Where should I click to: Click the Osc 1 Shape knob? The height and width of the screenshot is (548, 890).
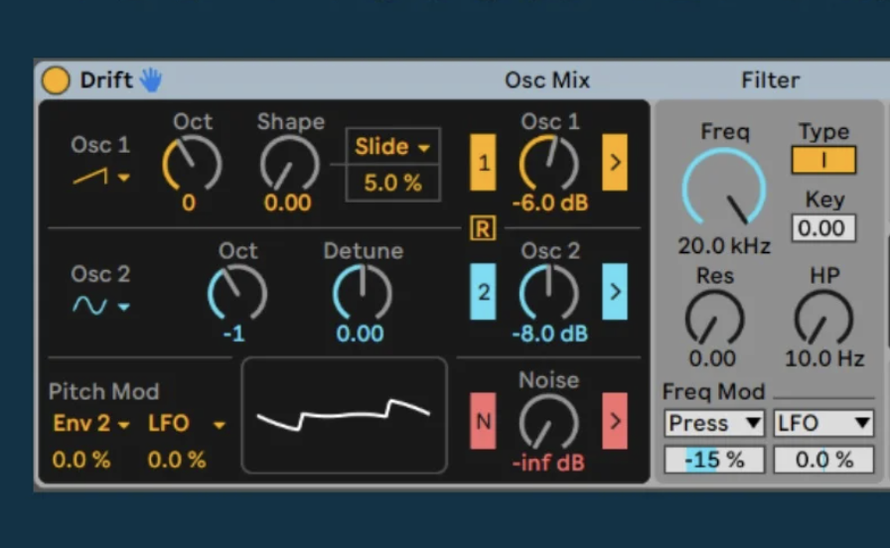coord(289,164)
